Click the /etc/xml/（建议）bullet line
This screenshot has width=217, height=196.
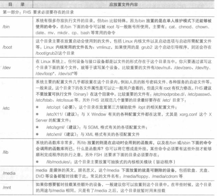click(88, 134)
